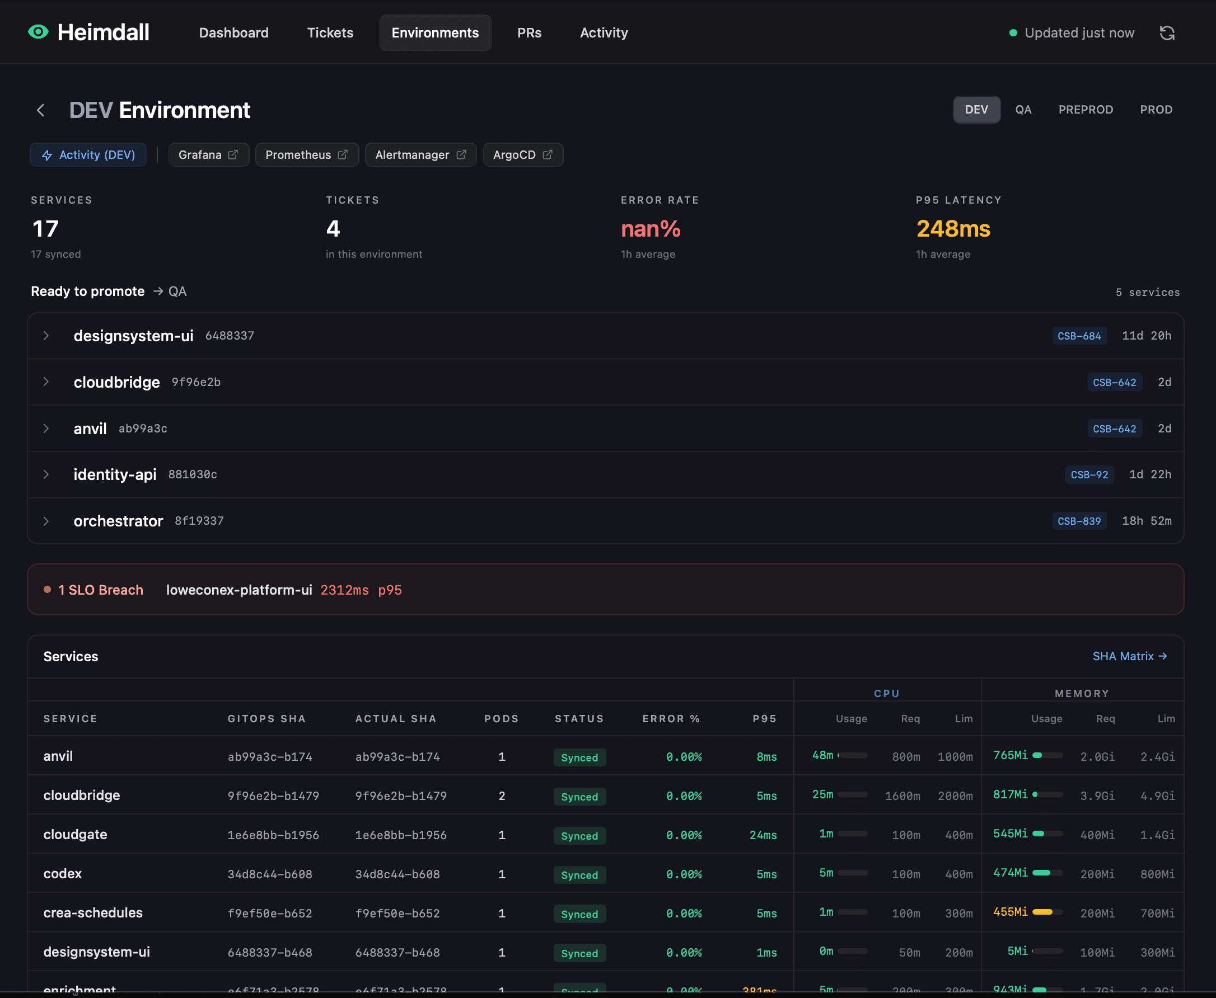The image size is (1216, 998).
Task: Click cloudbridge Synced status badge
Action: click(x=579, y=796)
